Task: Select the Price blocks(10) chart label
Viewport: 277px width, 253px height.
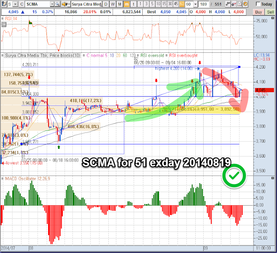Action: [x=43, y=55]
